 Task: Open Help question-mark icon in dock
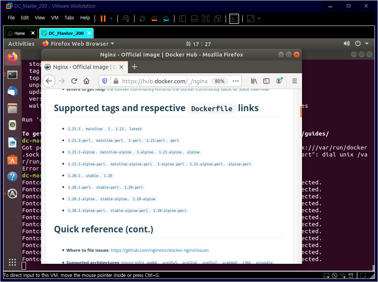(12, 177)
